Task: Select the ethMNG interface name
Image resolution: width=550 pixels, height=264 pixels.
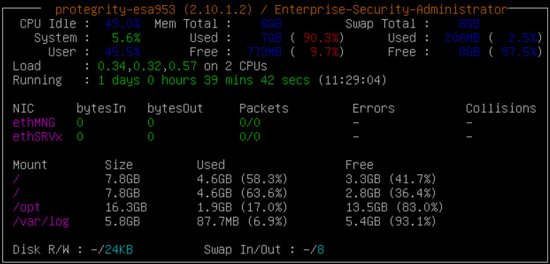Action: [34, 122]
